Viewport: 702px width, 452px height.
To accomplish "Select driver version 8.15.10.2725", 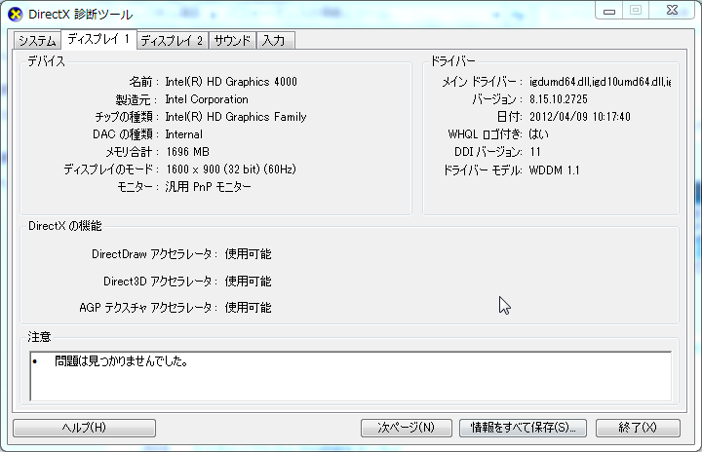I will click(x=559, y=99).
